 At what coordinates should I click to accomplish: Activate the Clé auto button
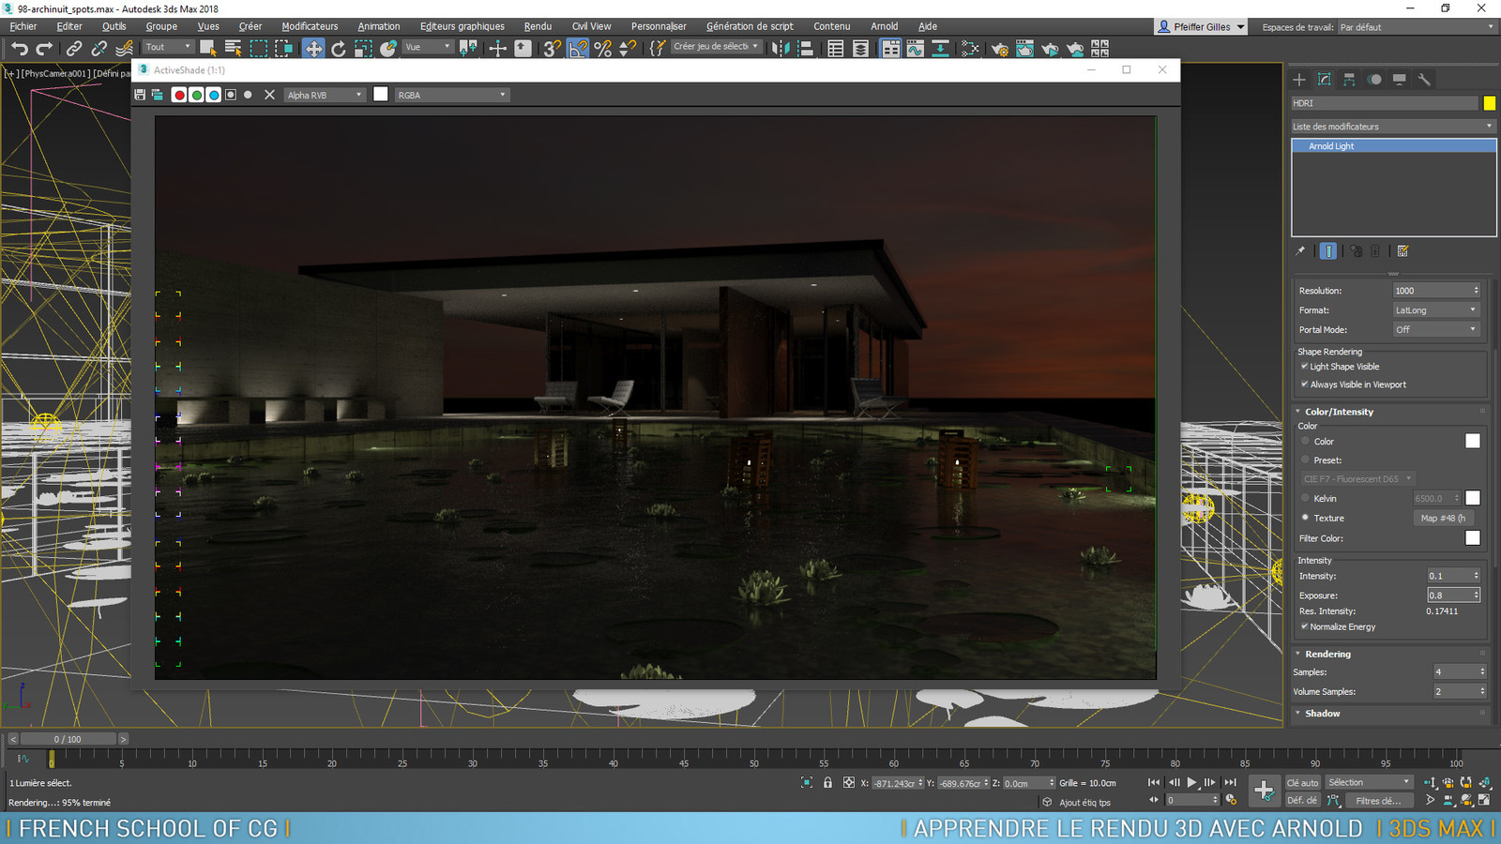coord(1302,781)
